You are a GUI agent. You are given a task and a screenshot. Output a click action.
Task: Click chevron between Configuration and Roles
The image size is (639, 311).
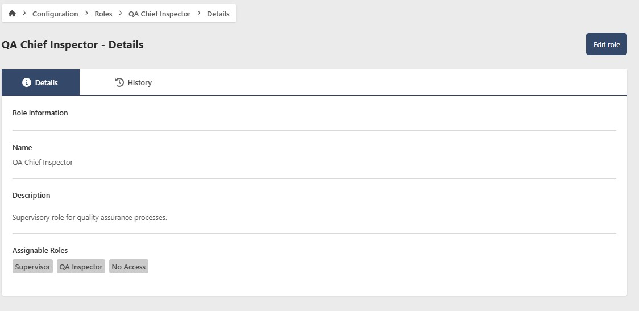[x=86, y=14]
